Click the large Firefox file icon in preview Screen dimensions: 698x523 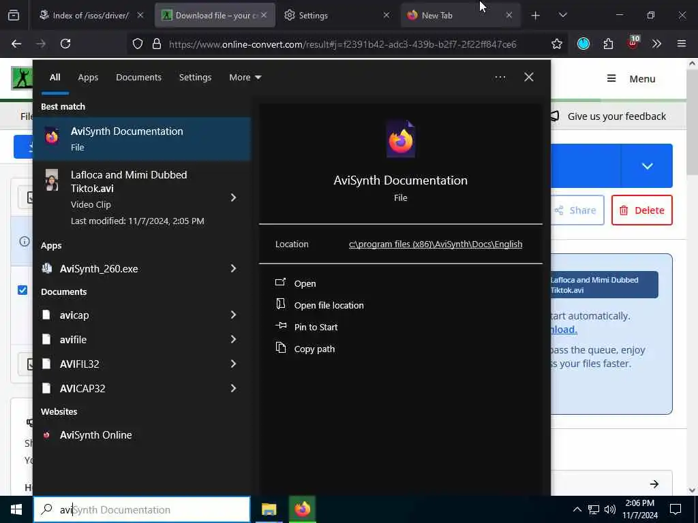401,139
